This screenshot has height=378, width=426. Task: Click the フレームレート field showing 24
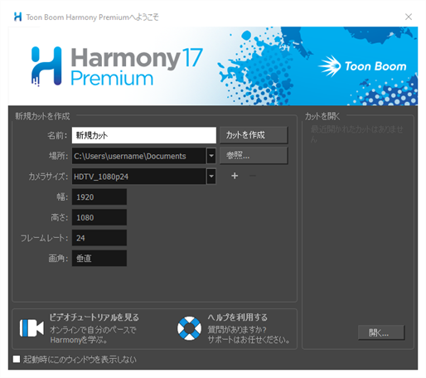coord(99,238)
